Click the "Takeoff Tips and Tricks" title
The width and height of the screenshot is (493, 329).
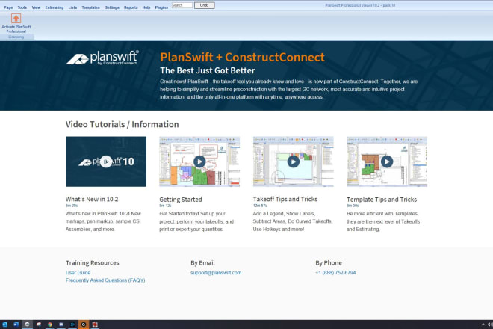(285, 199)
